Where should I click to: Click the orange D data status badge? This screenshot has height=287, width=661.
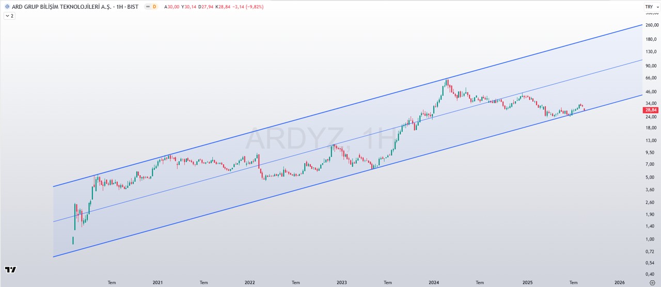(x=154, y=7)
